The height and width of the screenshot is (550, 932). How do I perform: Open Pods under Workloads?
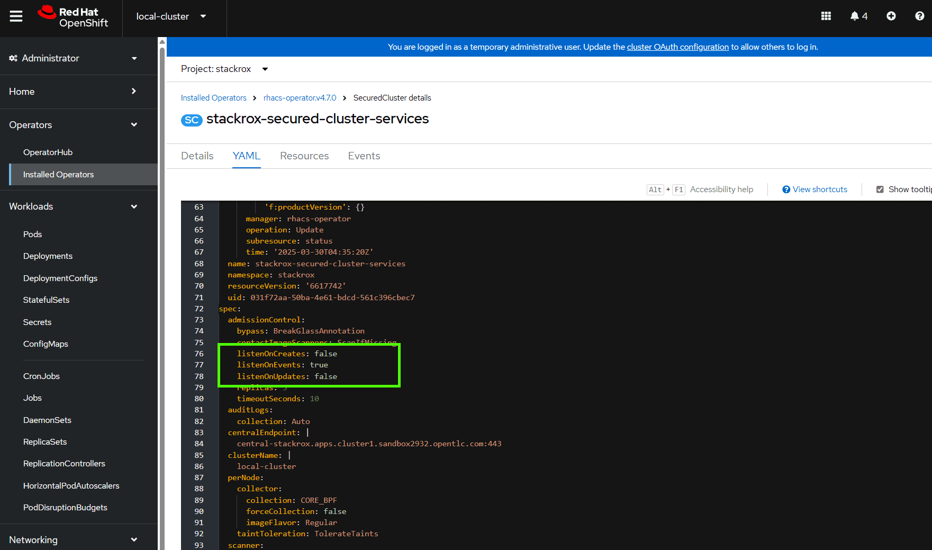click(x=32, y=235)
